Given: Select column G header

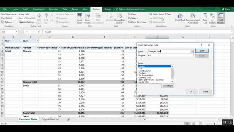Looking at the screenshot, I should [x=157, y=37].
